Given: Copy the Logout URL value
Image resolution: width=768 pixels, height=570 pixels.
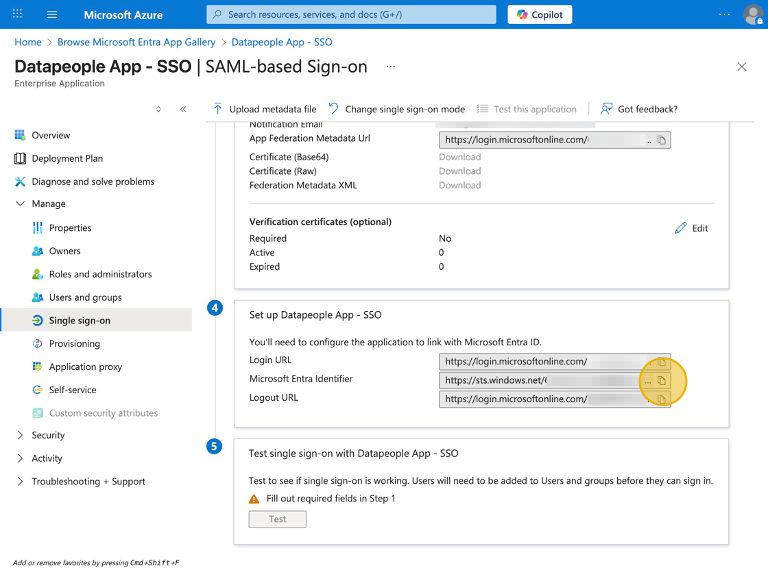Looking at the screenshot, I should [662, 399].
